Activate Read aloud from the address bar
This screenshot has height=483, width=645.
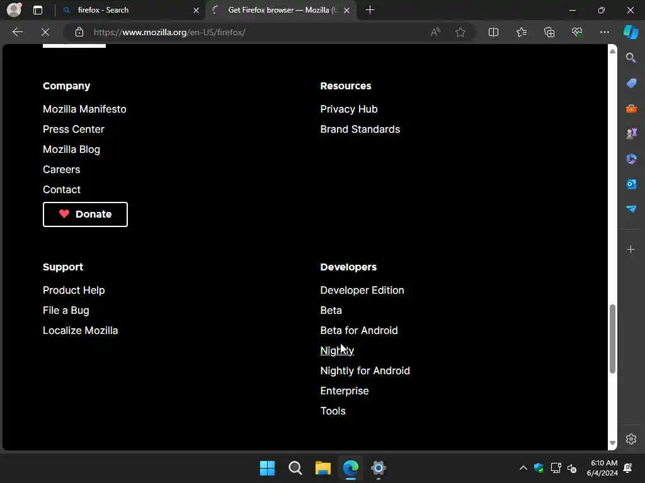[435, 32]
